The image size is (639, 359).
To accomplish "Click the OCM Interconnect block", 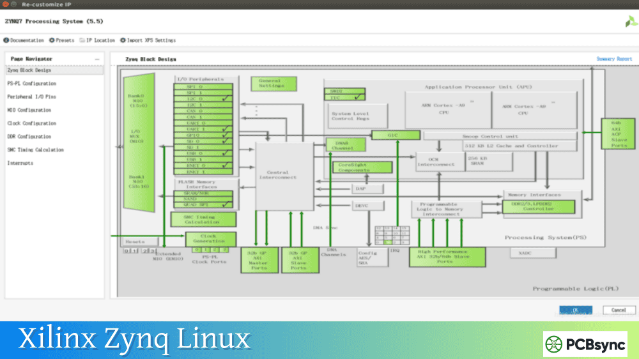I will coord(440,162).
